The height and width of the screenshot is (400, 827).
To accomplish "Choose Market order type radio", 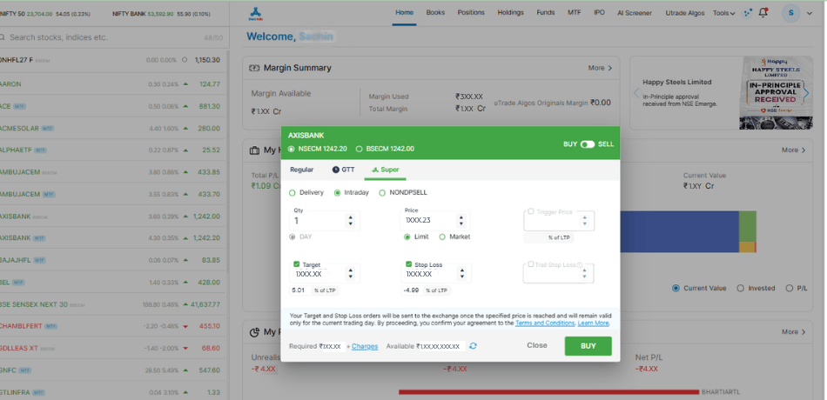I will pos(442,237).
